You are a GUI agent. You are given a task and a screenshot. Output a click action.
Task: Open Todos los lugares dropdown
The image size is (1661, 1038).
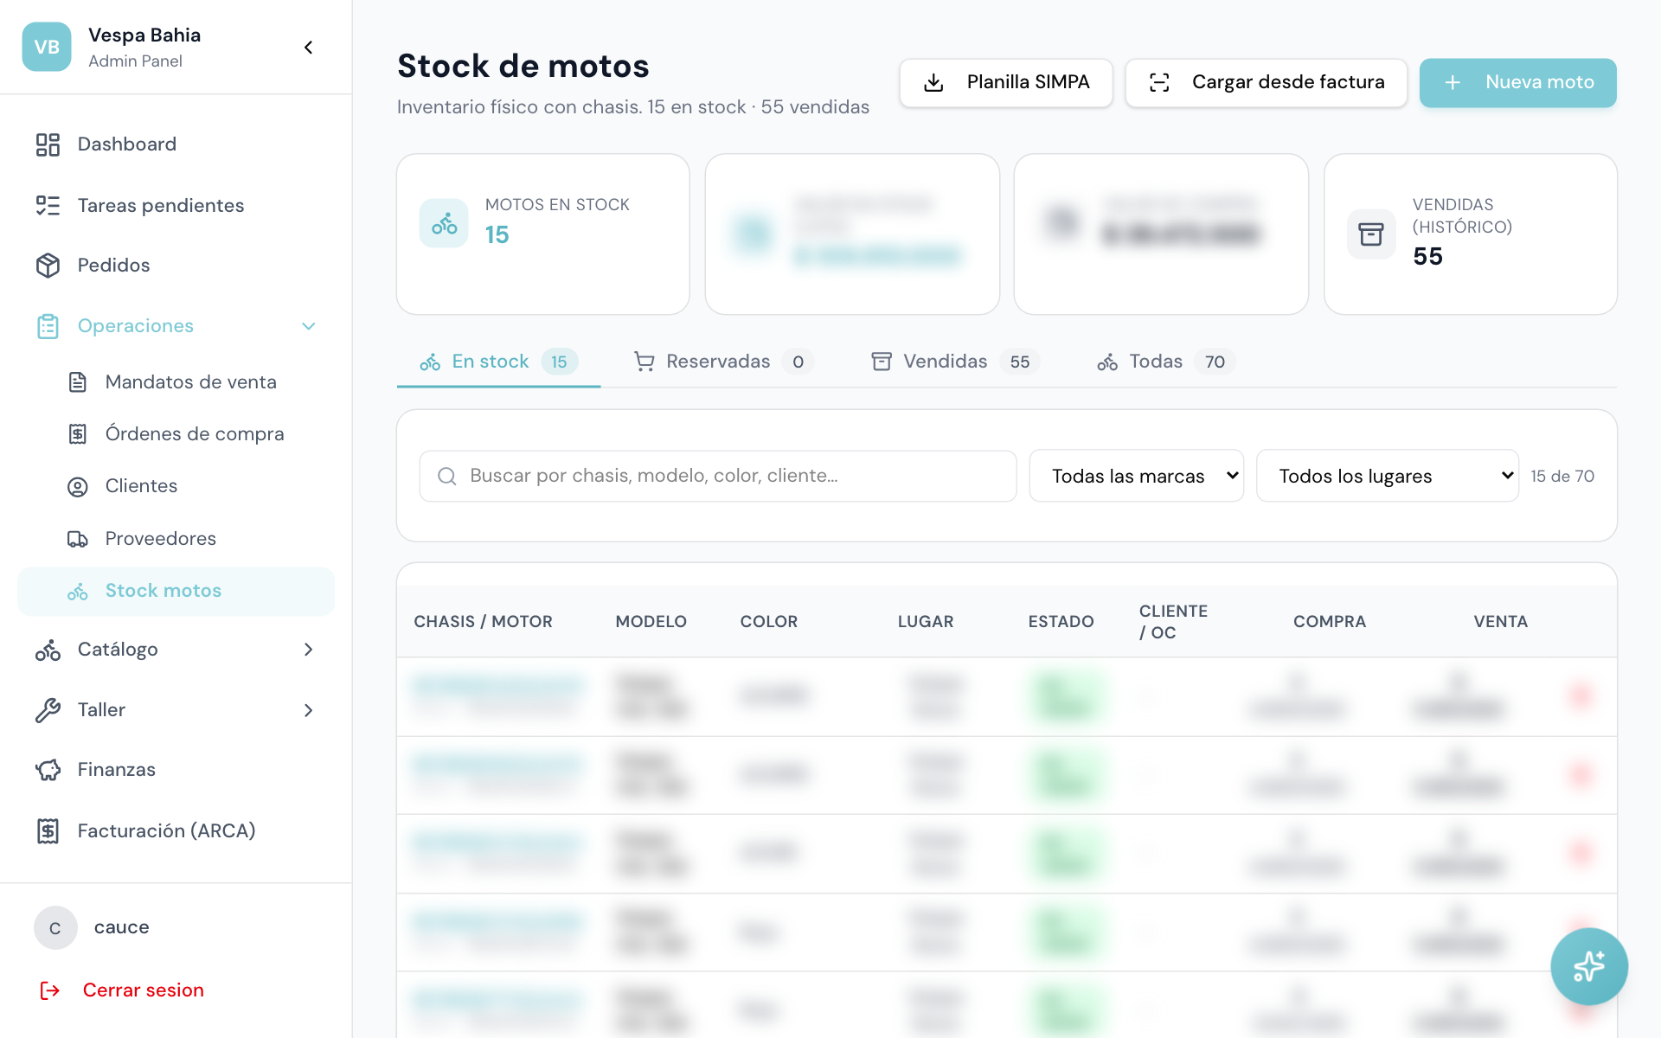[1388, 476]
